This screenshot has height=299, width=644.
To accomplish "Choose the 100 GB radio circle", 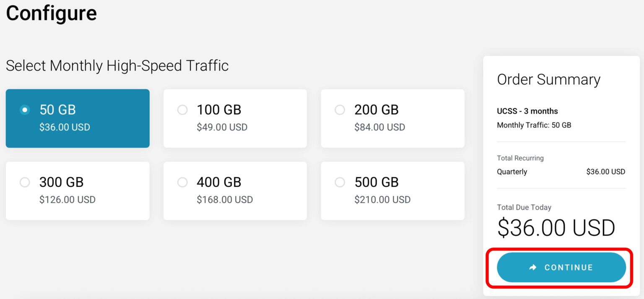I will tap(182, 110).
